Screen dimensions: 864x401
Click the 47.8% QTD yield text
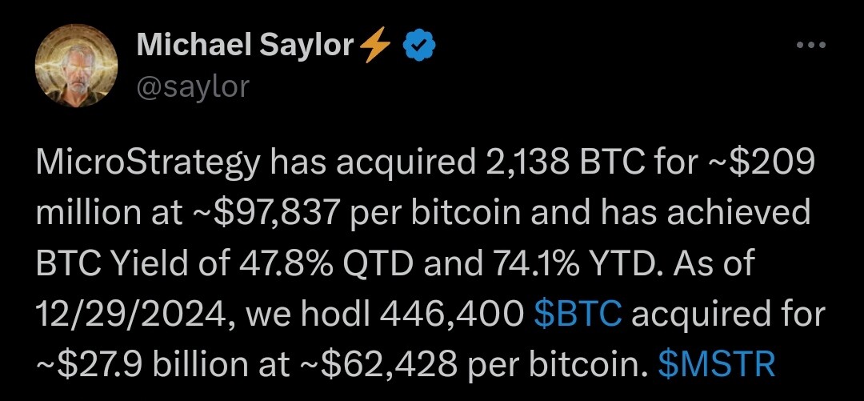(326, 265)
